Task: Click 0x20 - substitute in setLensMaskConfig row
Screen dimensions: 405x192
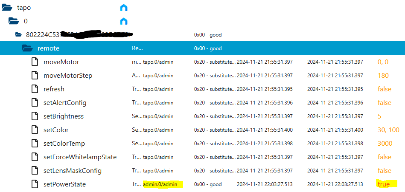Action: [215, 171]
